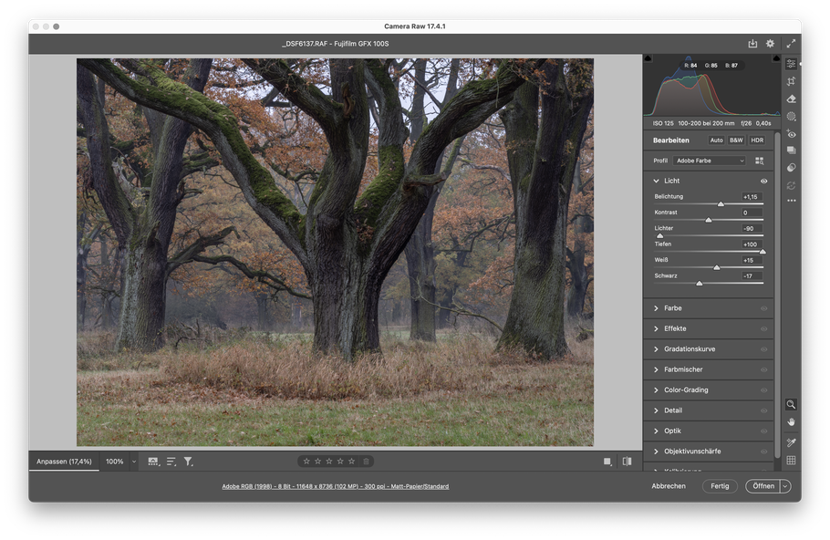Toggle the filmstrip icon in bottom bar
Screen dimensions: 830x540
153,462
